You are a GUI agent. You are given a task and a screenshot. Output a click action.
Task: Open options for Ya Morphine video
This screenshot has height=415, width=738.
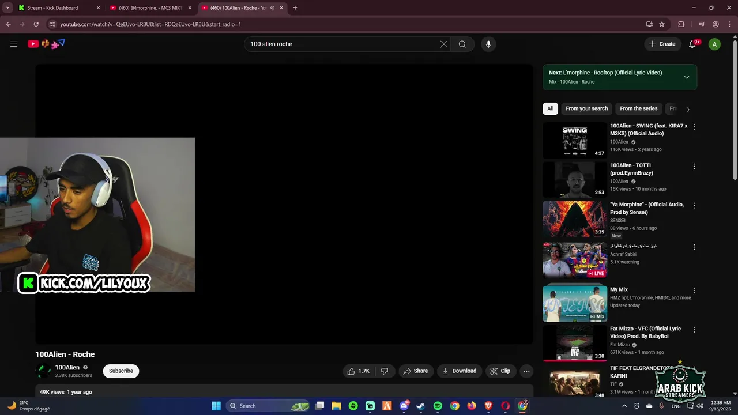694,206
